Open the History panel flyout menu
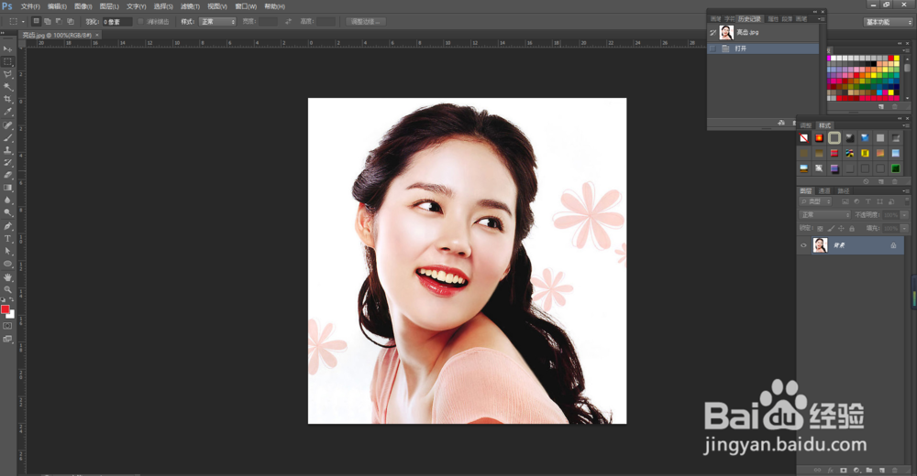917x476 pixels. coord(821,19)
